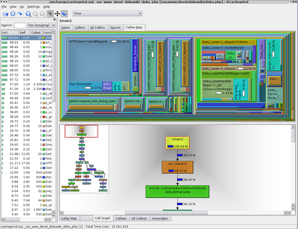Click inside the Search input field

point(20,25)
